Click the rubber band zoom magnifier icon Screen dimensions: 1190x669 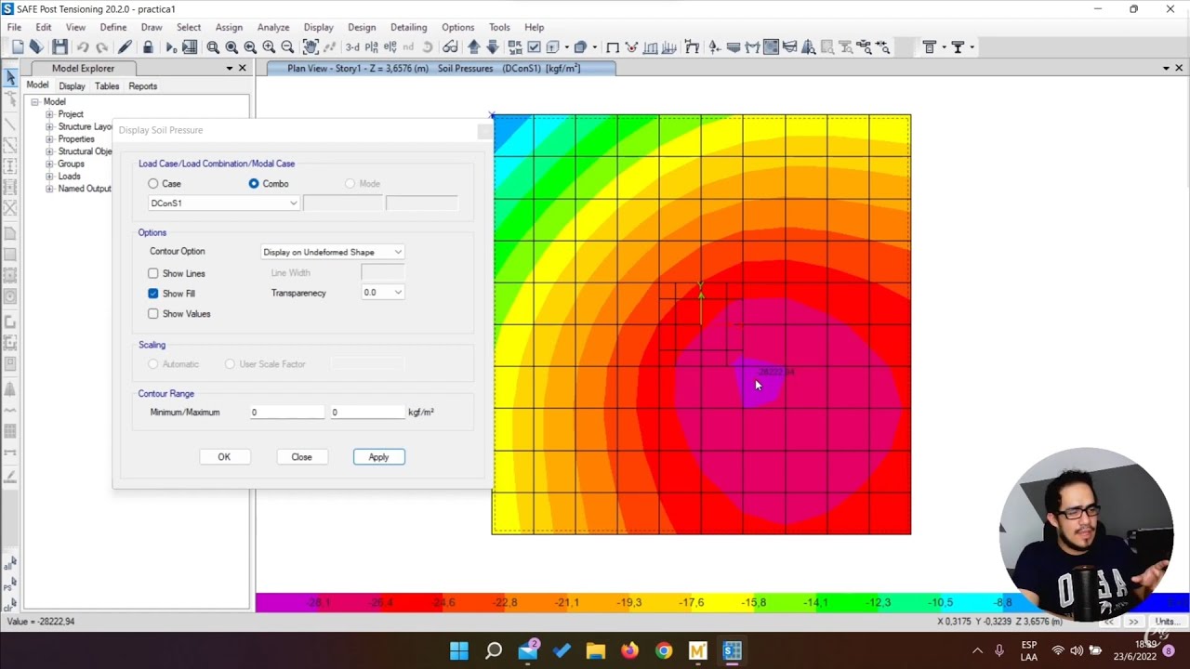tap(213, 47)
